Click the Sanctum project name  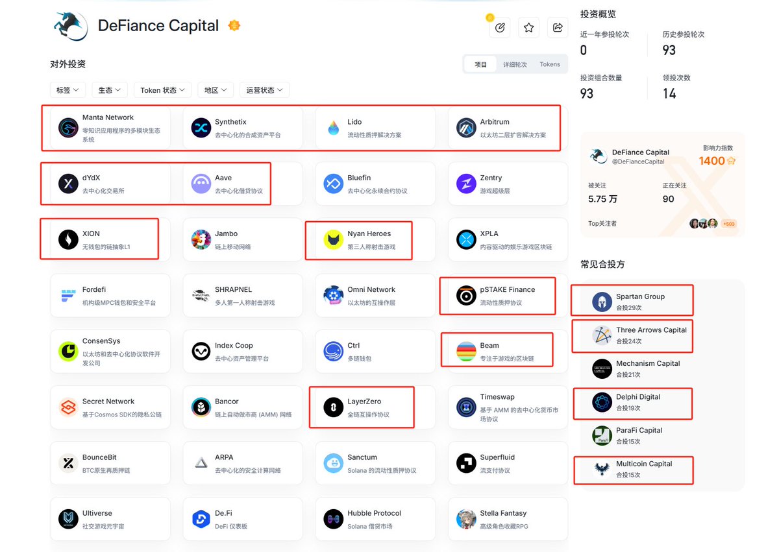point(362,457)
